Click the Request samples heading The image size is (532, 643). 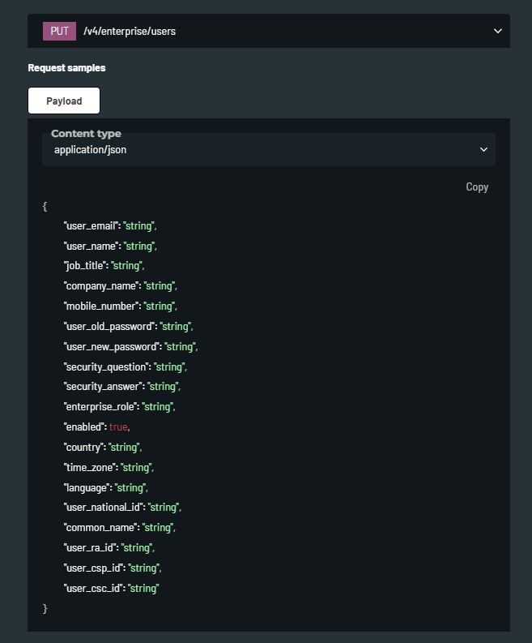click(66, 68)
